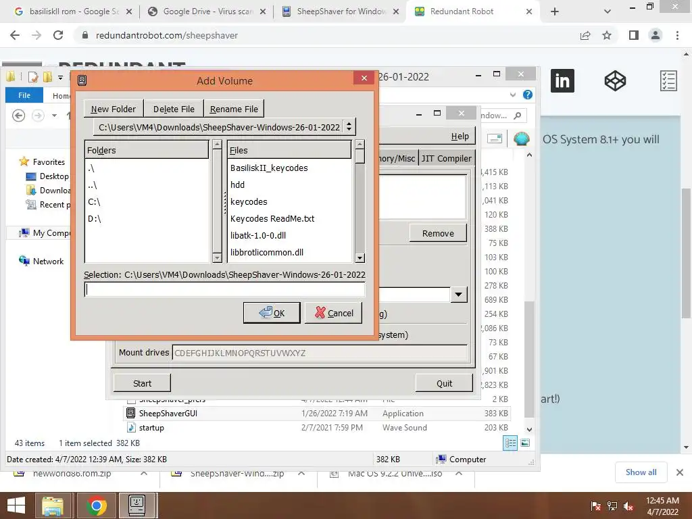Click the Rename File button
The image size is (692, 519).
pos(234,109)
